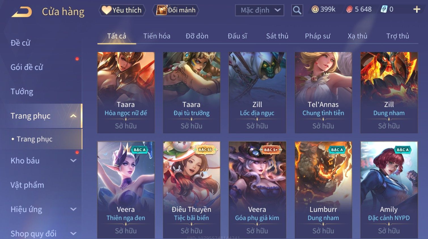Switch to the Tiến hóa tab
Screen dimensions: 428x239
coord(157,36)
